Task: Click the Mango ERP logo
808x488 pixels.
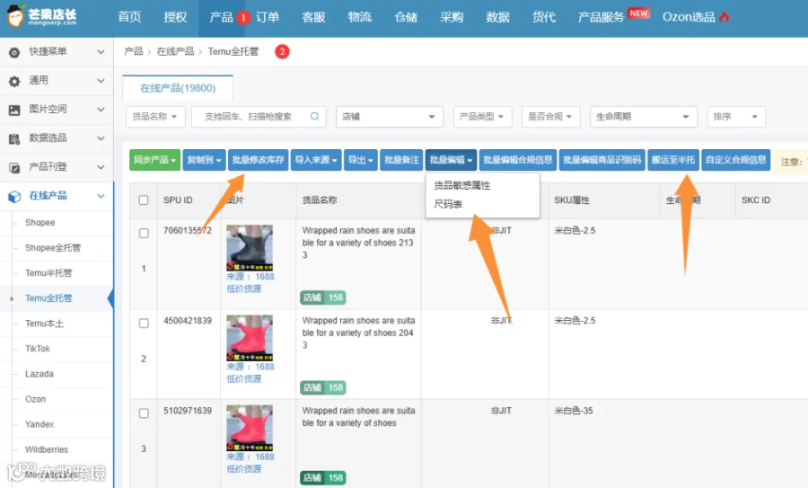Action: click(42, 16)
